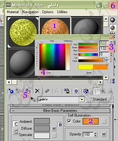Click Sample Type sphere icon at right
The image size is (118, 141).
[113, 20]
